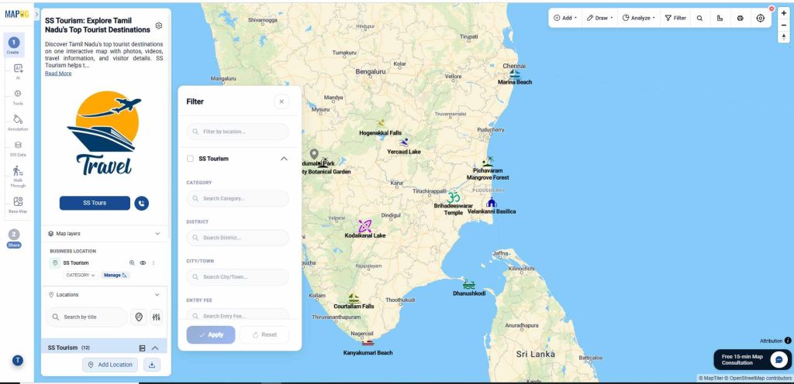Click the phone call icon button
This screenshot has height=384, width=794.
tap(142, 203)
